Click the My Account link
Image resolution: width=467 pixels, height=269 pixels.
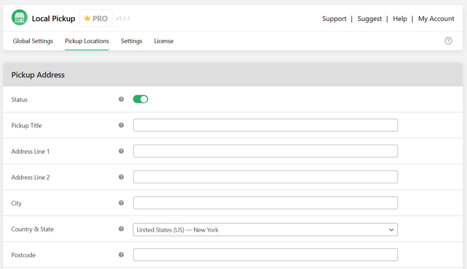tap(436, 19)
